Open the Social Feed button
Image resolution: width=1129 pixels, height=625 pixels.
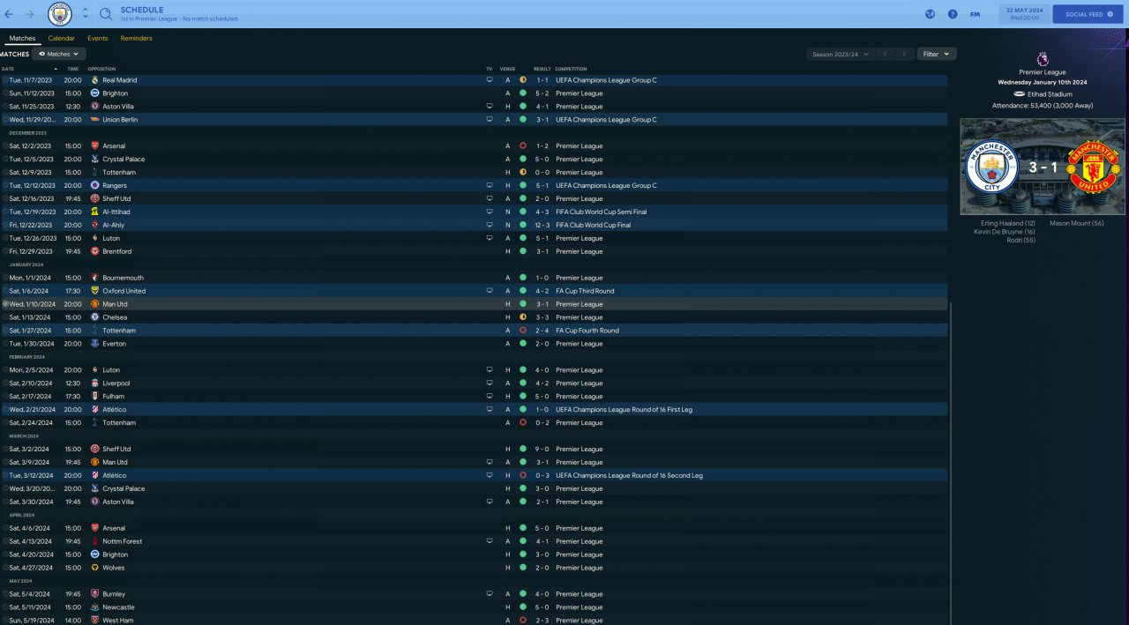1088,14
